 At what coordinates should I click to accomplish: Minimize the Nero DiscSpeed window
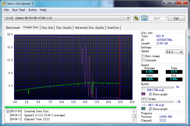pyautogui.click(x=166, y=3)
